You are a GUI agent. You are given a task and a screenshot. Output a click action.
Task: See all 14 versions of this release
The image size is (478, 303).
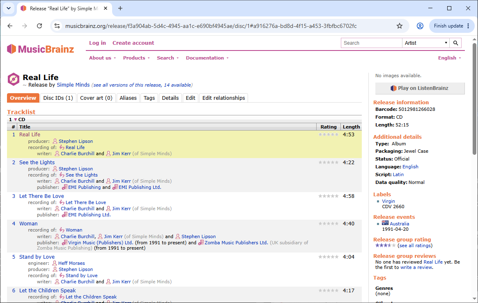(x=142, y=85)
